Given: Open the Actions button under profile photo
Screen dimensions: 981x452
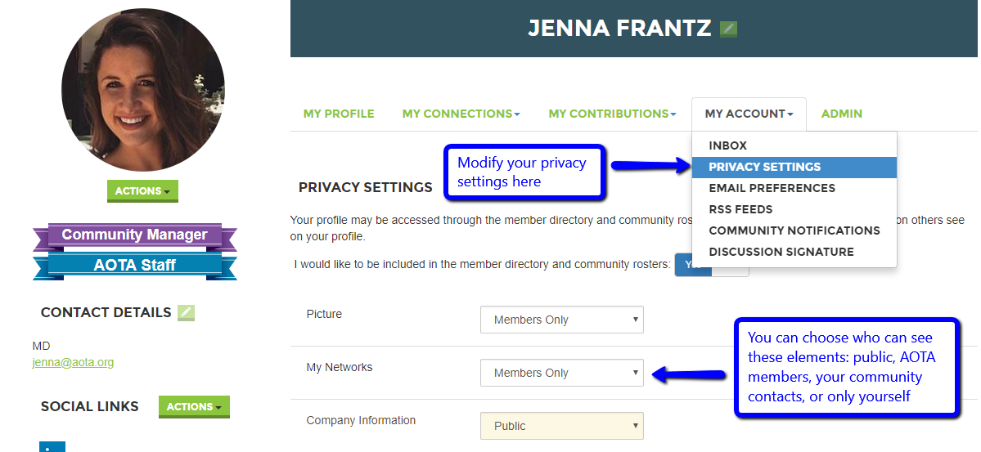Looking at the screenshot, I should click(x=142, y=191).
